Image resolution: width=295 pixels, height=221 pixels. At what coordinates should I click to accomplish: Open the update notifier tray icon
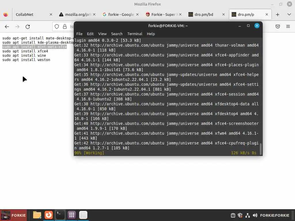click(x=233, y=215)
